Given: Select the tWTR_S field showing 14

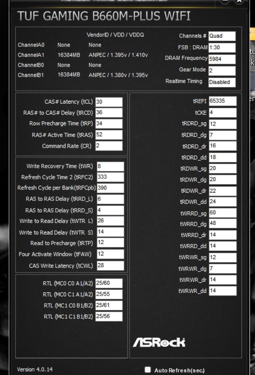Looking at the screenshot, I should pos(110,232).
